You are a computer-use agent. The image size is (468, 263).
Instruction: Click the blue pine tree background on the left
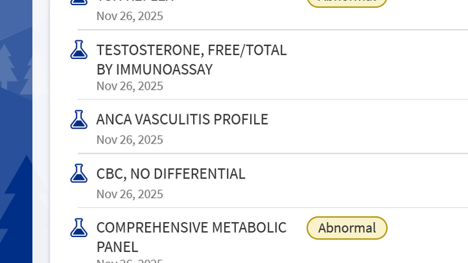click(x=16, y=195)
